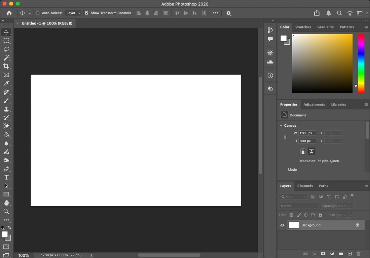Select the Eyedropper tool

tap(6, 83)
